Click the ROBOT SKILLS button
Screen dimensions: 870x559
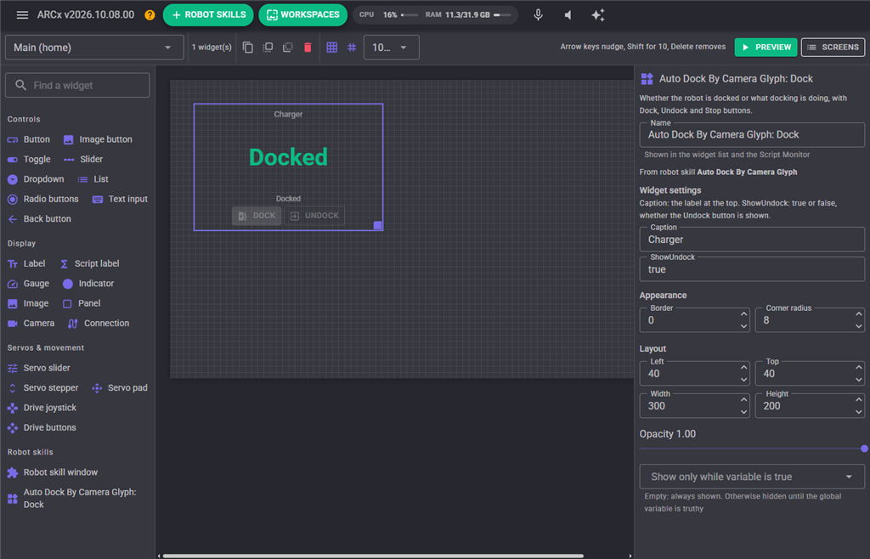[208, 15]
